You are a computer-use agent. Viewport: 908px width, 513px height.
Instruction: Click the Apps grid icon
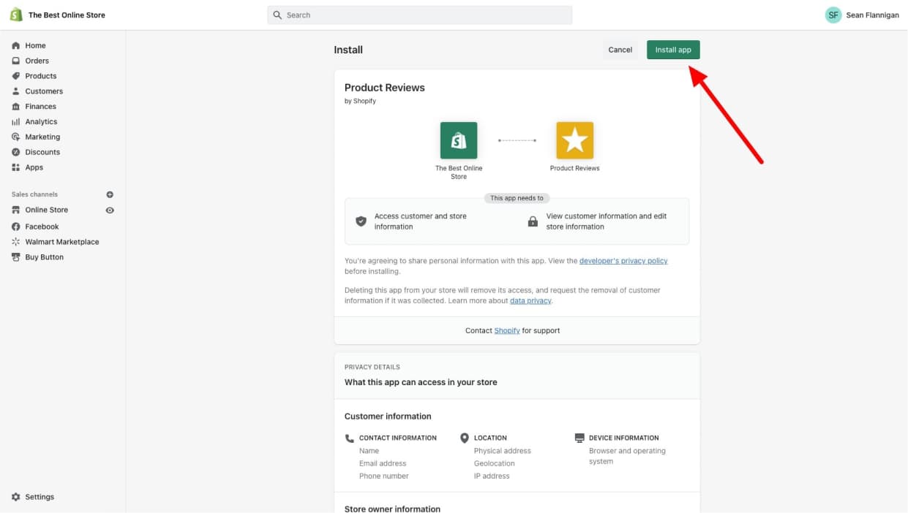click(x=16, y=167)
